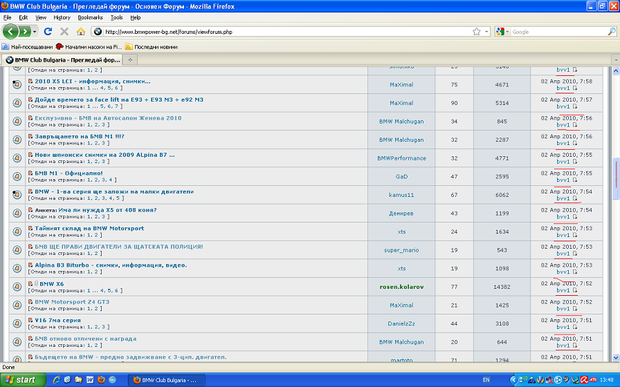
Task: Click disconnected network tray icon with red X
Action: [549, 380]
